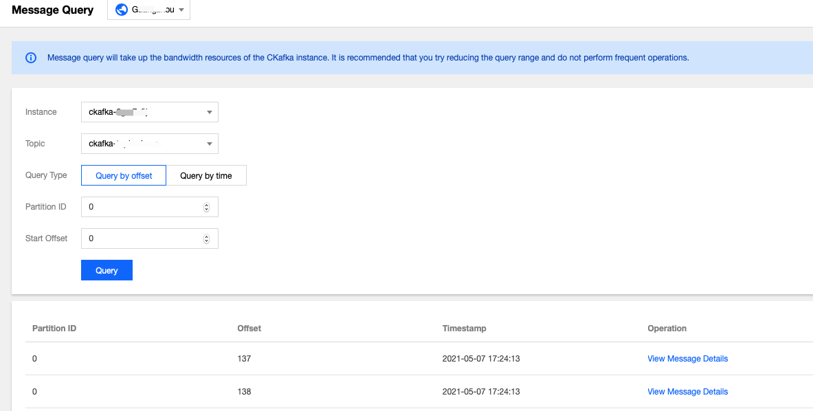Click the Start Offset stepper arrows
Screen dimensions: 813x411
(206, 238)
